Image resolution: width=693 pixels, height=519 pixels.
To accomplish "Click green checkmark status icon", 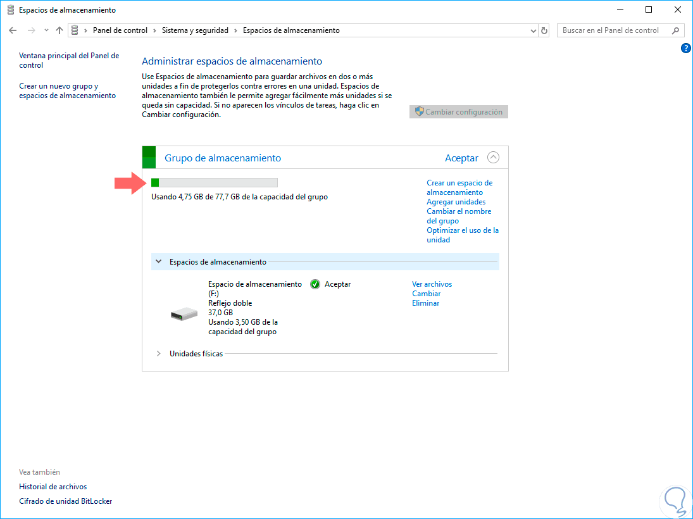I will tap(315, 284).
